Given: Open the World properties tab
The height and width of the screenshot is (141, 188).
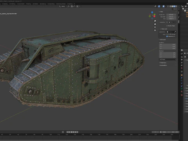Looking at the screenshot, I should pyautogui.click(x=182, y=68).
